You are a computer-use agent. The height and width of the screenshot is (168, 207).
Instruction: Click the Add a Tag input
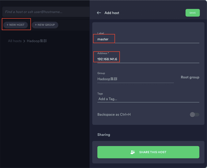(x=148, y=99)
